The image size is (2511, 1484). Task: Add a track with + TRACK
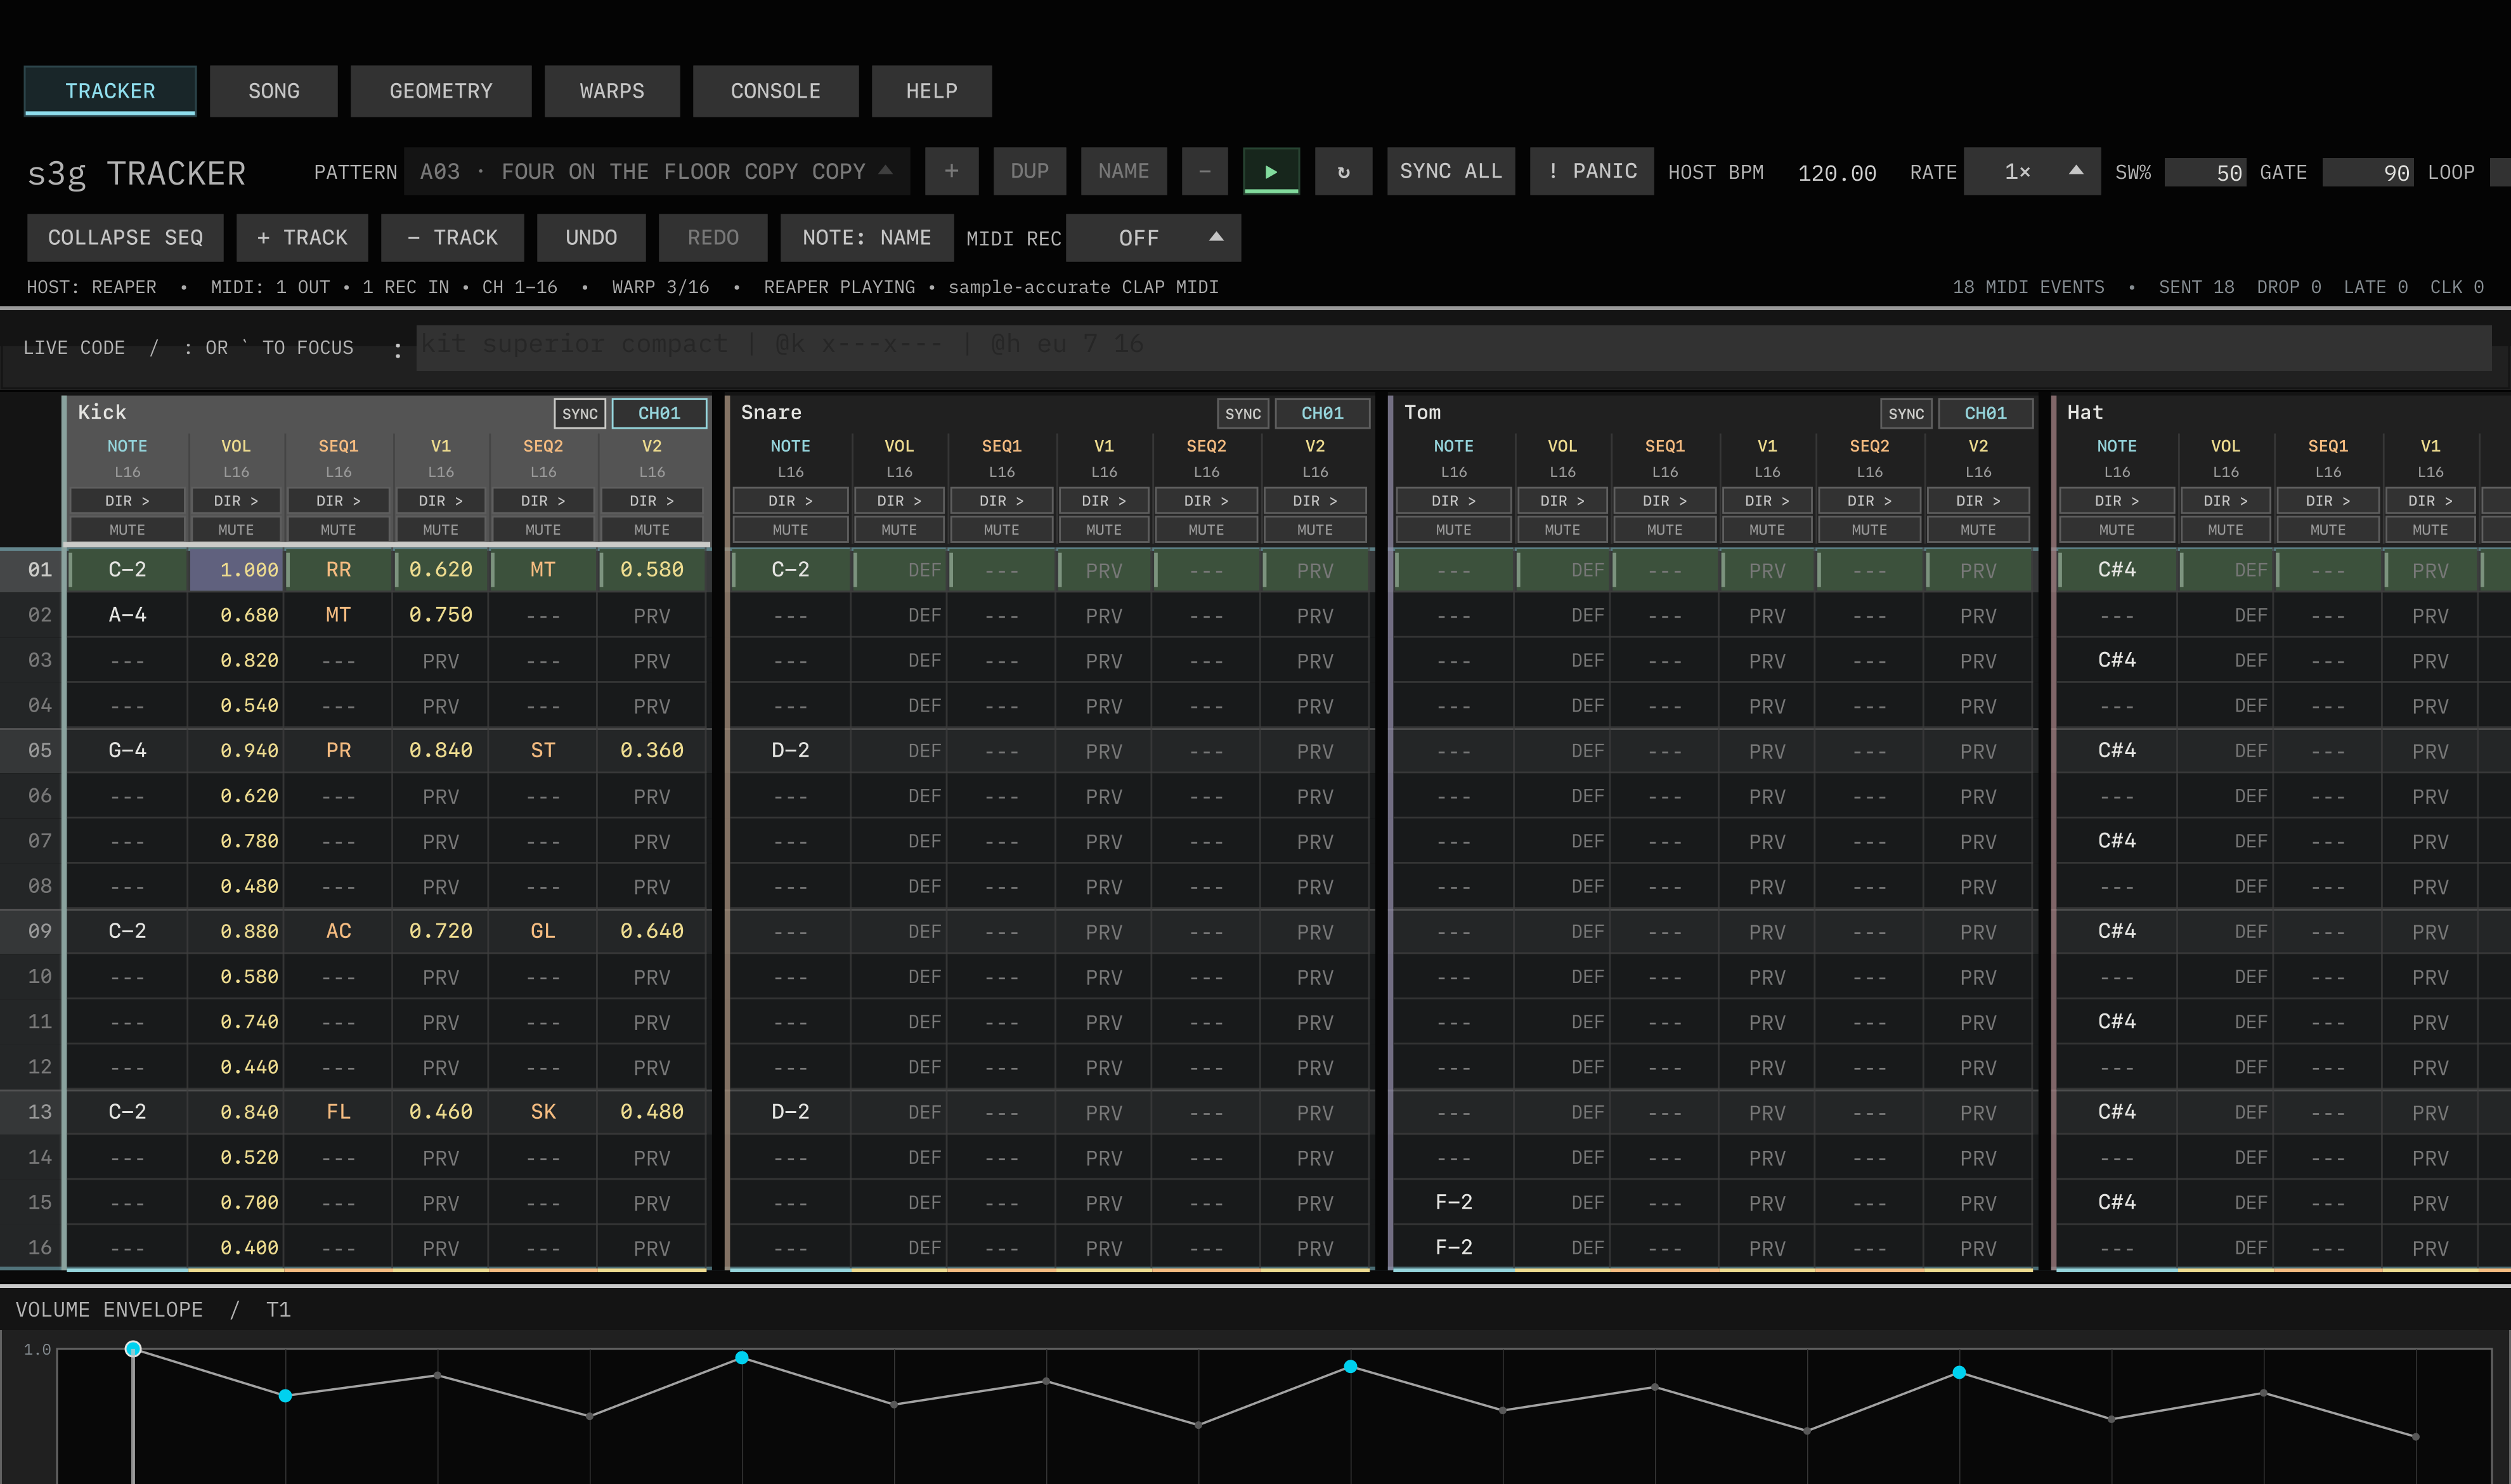click(302, 238)
